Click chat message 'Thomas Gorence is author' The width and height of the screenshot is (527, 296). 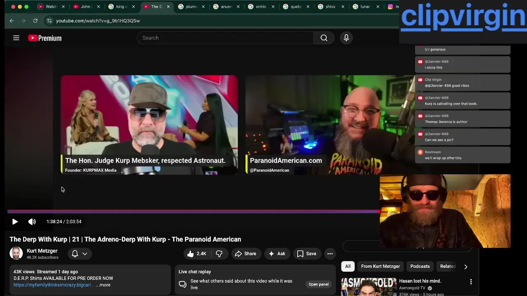pos(463,119)
